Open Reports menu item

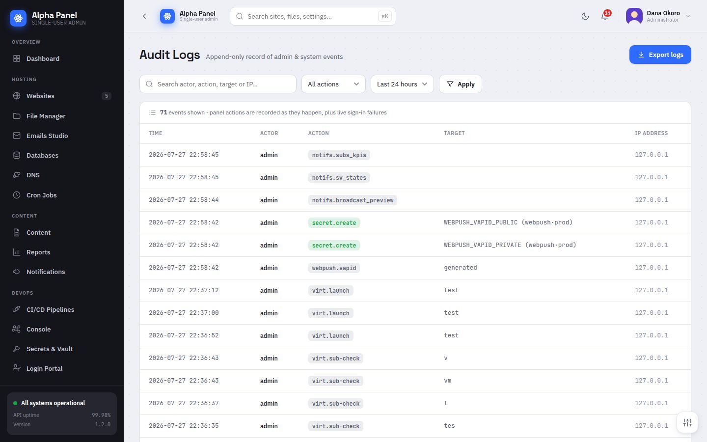[x=62, y=252]
